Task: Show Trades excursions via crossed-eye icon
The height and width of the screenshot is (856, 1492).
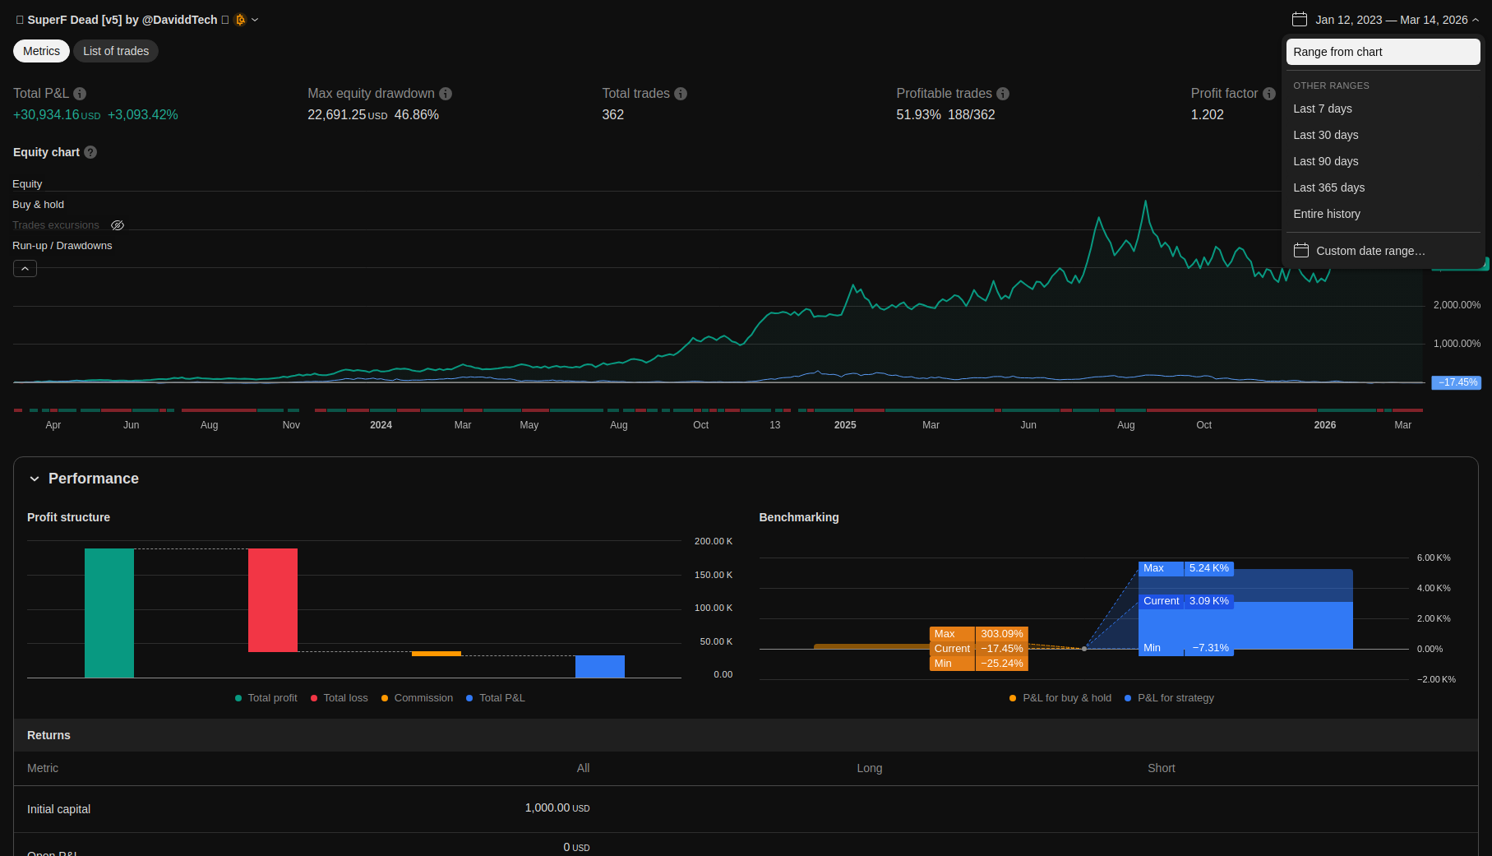Action: pos(118,225)
